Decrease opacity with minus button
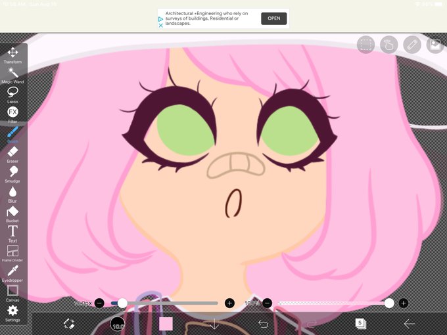447x335 pixels. [267, 303]
